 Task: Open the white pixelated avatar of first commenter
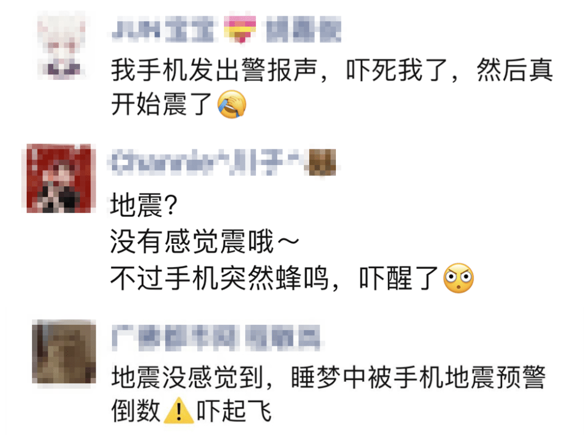point(62,45)
